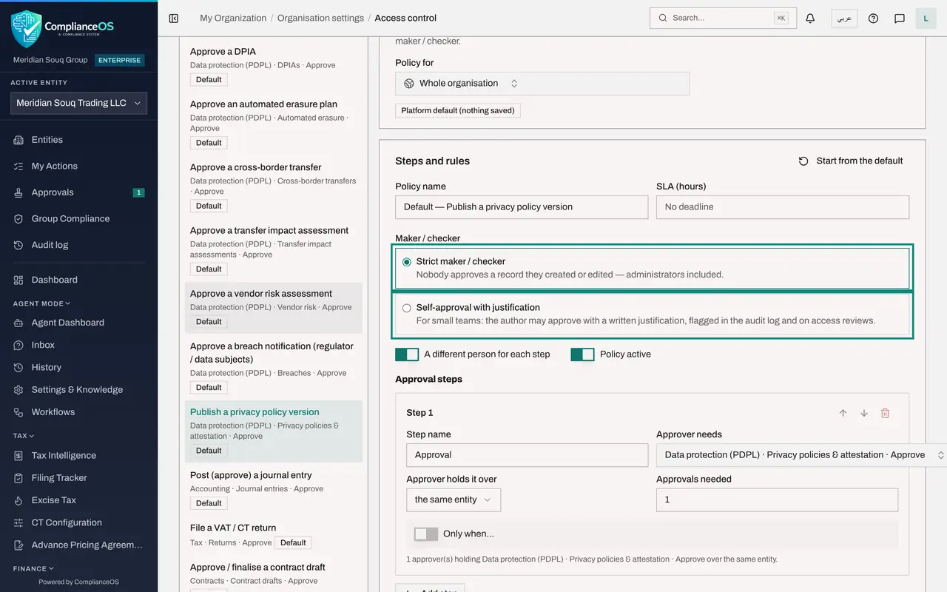Open the chat message icon
The image size is (947, 592).
point(900,18)
